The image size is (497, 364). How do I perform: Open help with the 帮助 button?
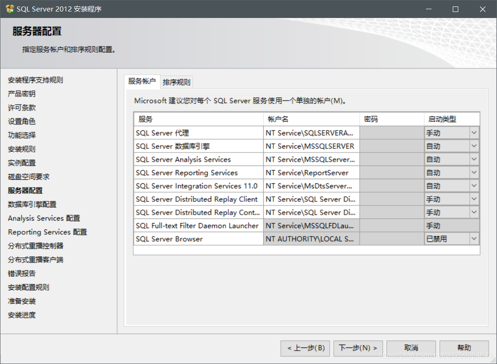(464, 348)
